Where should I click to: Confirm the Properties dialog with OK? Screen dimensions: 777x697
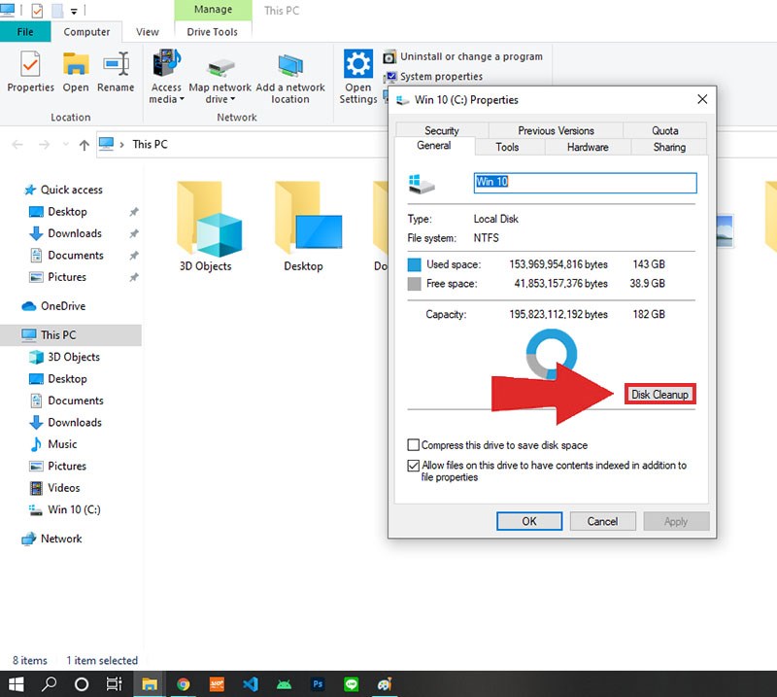coord(529,521)
